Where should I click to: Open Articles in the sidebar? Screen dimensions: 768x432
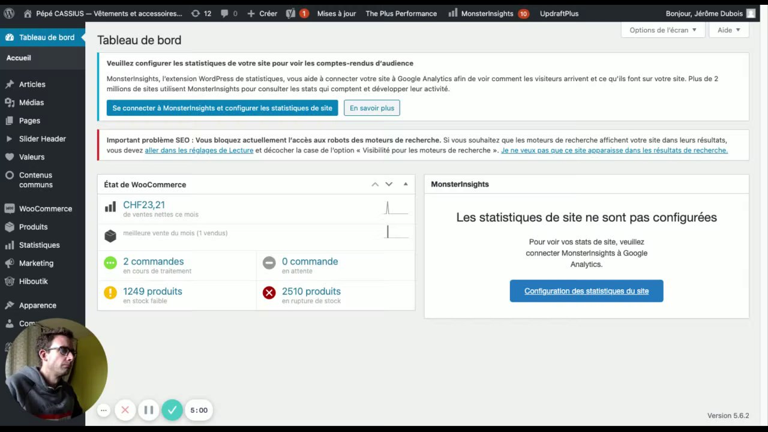point(43,85)
